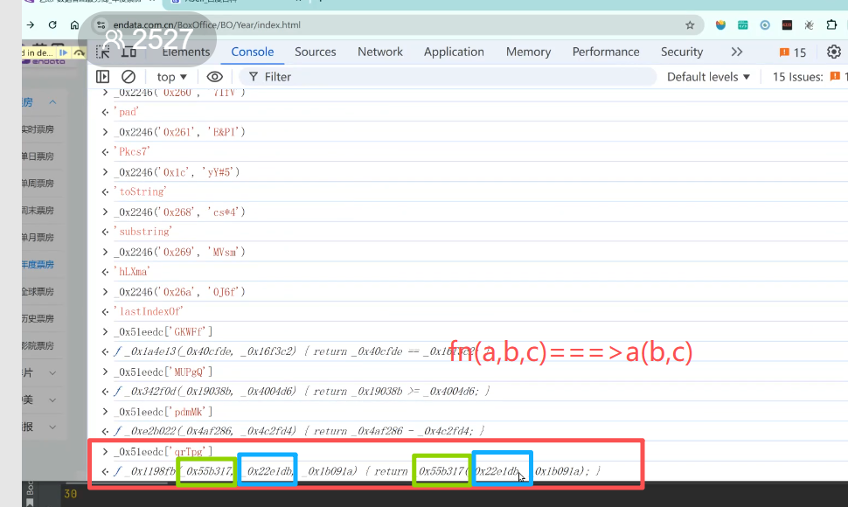This screenshot has width=848, height=507.
Task: Click the _0x342f0d function output line
Action: 302,392
